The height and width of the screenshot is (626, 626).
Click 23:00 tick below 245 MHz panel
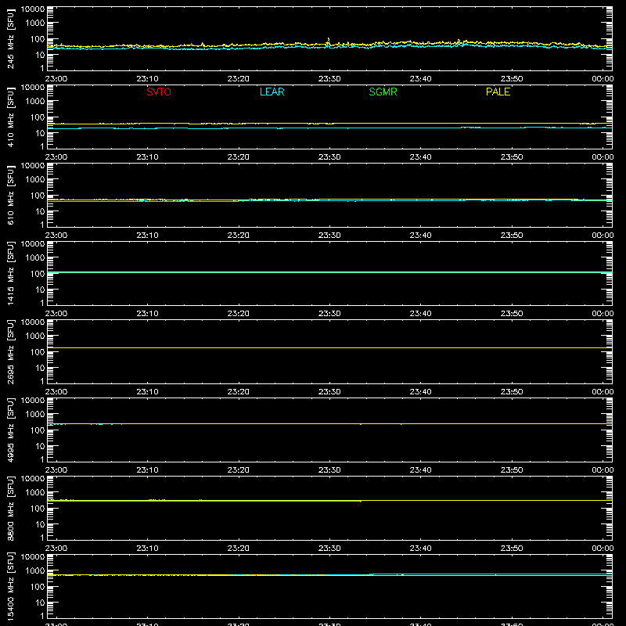point(56,79)
